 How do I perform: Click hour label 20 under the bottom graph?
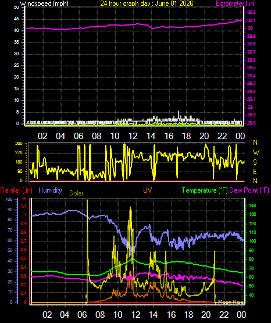pyautogui.click(x=205, y=315)
